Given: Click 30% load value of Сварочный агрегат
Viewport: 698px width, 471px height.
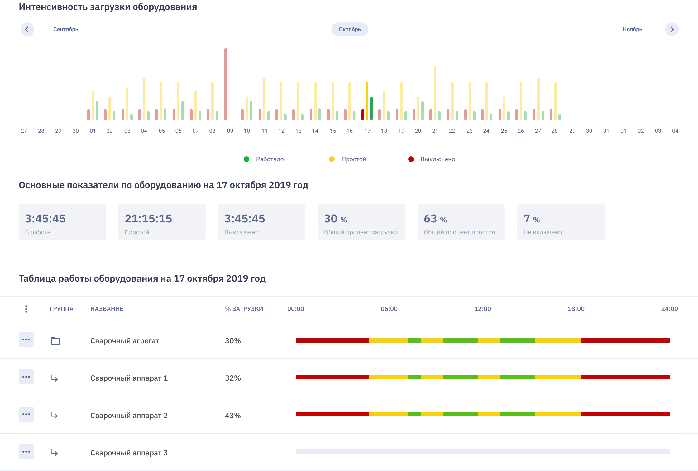Looking at the screenshot, I should coord(233,341).
